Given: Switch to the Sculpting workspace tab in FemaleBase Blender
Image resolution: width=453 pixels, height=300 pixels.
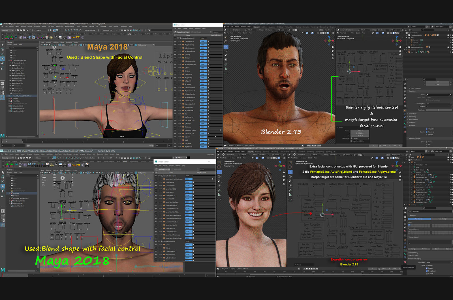Looking at the screenshot, I should [266, 152].
